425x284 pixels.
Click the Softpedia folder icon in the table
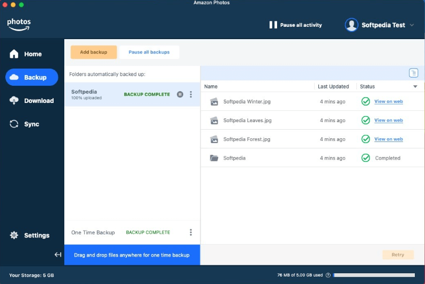(214, 158)
